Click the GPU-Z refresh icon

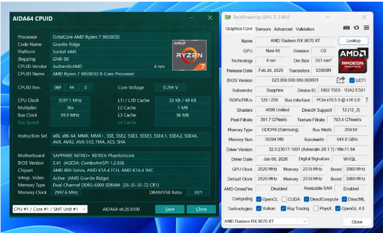pyautogui.click(x=357, y=28)
